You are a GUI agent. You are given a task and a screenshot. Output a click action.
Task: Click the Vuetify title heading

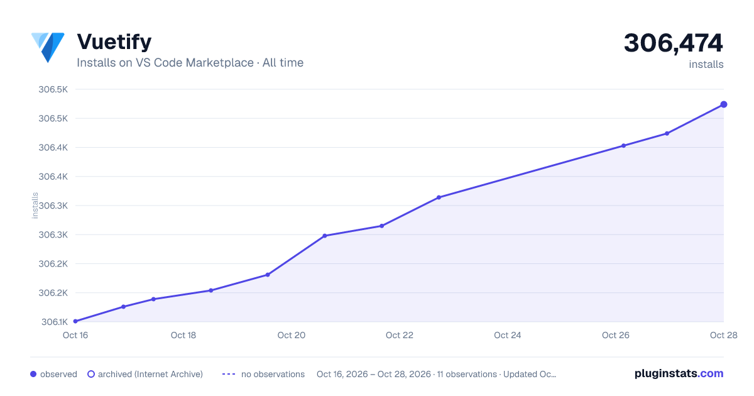pyautogui.click(x=114, y=41)
